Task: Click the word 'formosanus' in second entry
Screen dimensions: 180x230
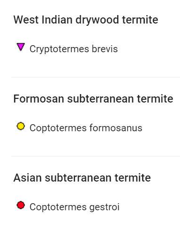Action: [x=116, y=128]
